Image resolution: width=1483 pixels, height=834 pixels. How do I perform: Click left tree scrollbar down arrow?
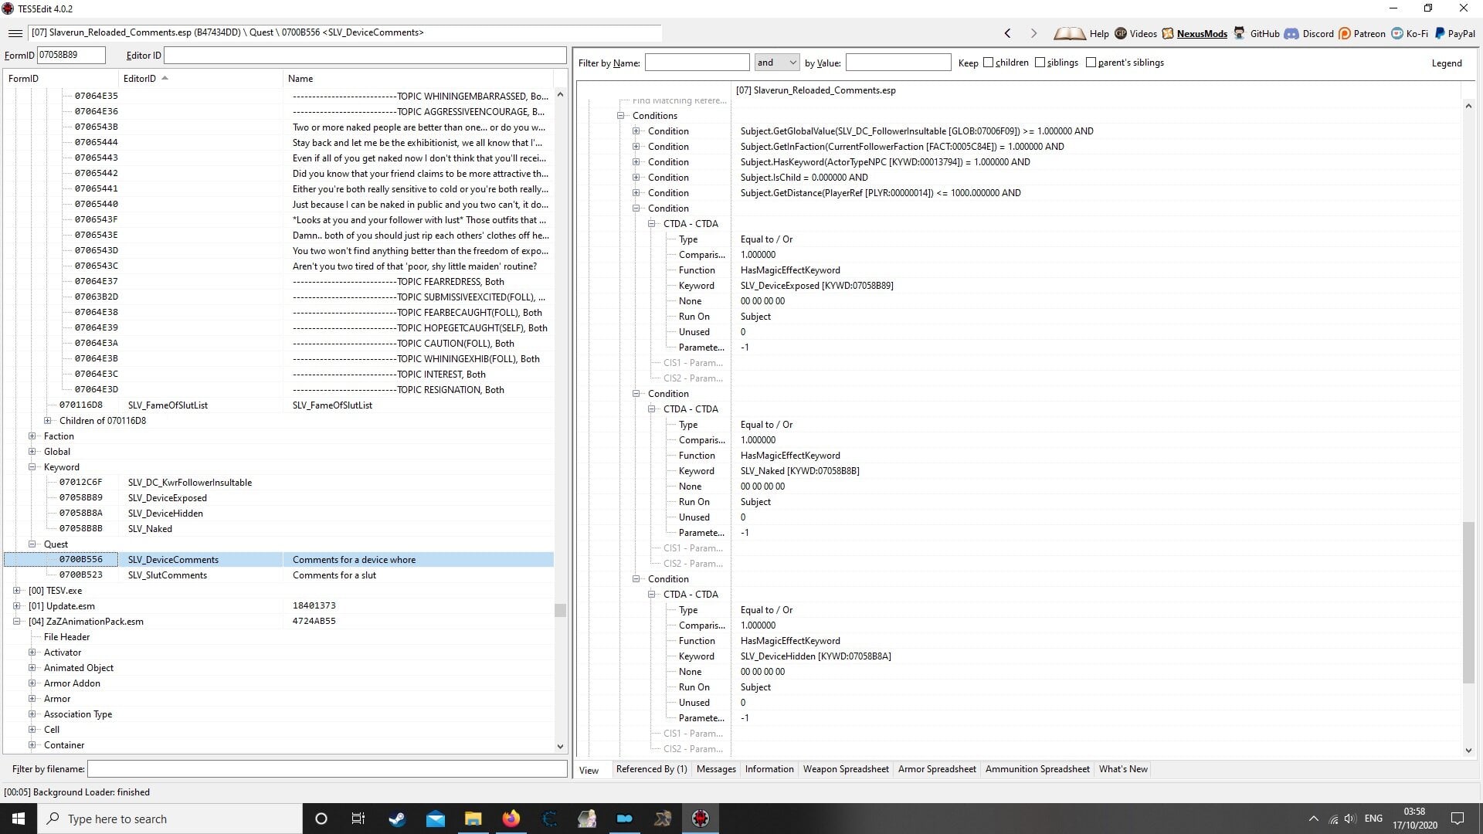click(560, 746)
